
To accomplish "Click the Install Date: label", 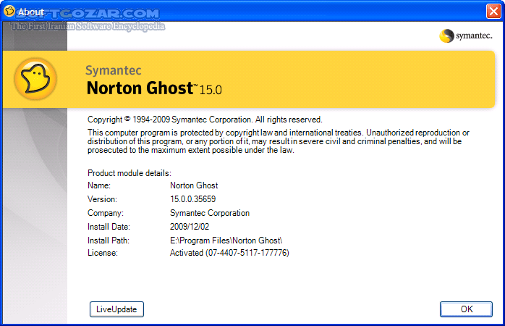I will point(109,227).
